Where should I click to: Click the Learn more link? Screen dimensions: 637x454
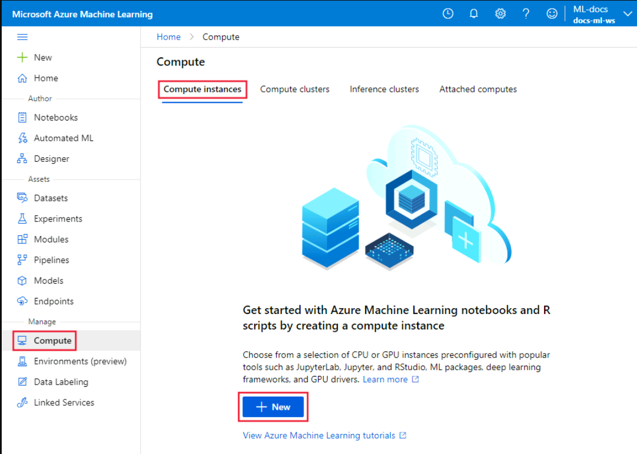[x=385, y=379]
